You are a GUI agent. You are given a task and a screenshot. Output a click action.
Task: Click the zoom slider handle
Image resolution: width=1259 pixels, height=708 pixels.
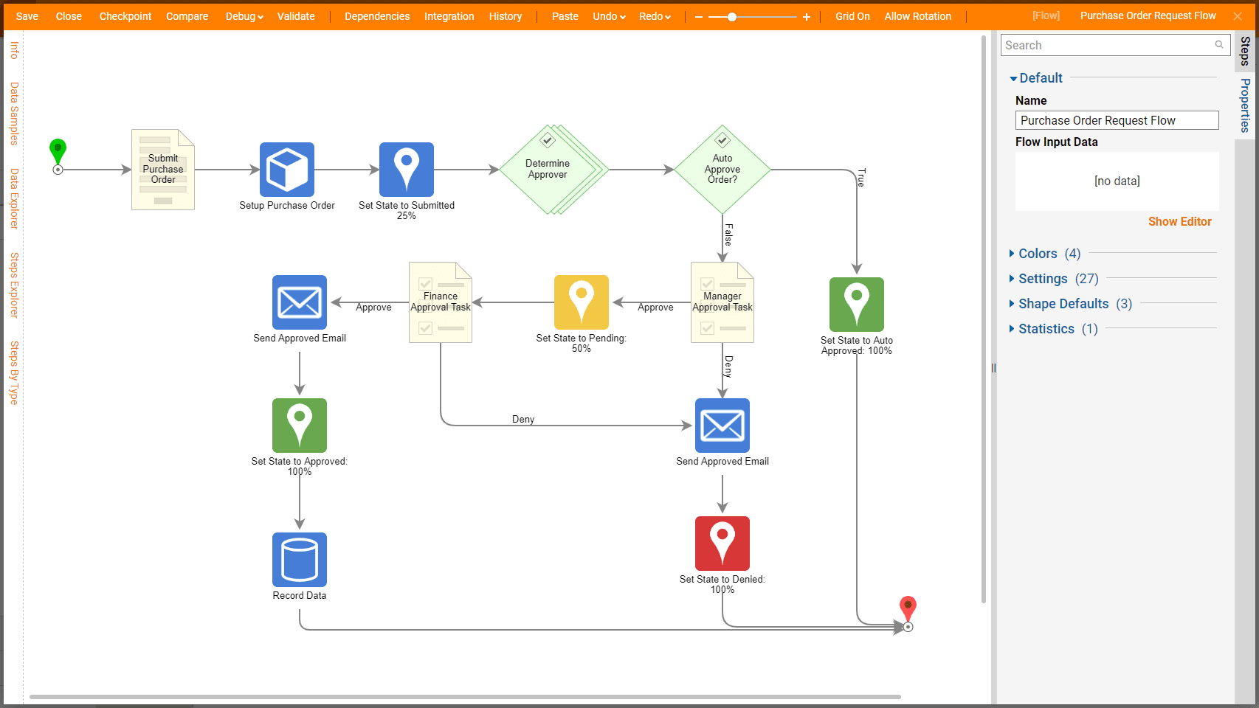coord(732,16)
